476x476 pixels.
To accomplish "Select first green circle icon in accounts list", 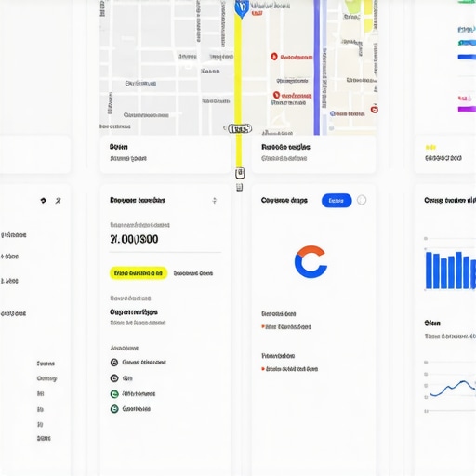I will tap(114, 394).
